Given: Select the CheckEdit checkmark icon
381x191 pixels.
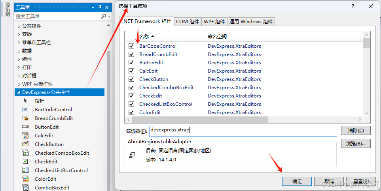Looking at the screenshot, I should tap(25, 161).
